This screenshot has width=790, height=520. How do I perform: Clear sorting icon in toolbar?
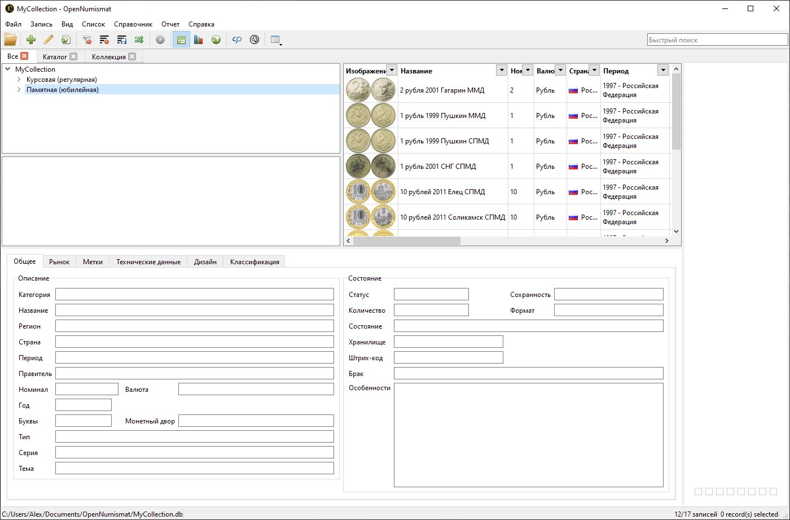(x=104, y=40)
